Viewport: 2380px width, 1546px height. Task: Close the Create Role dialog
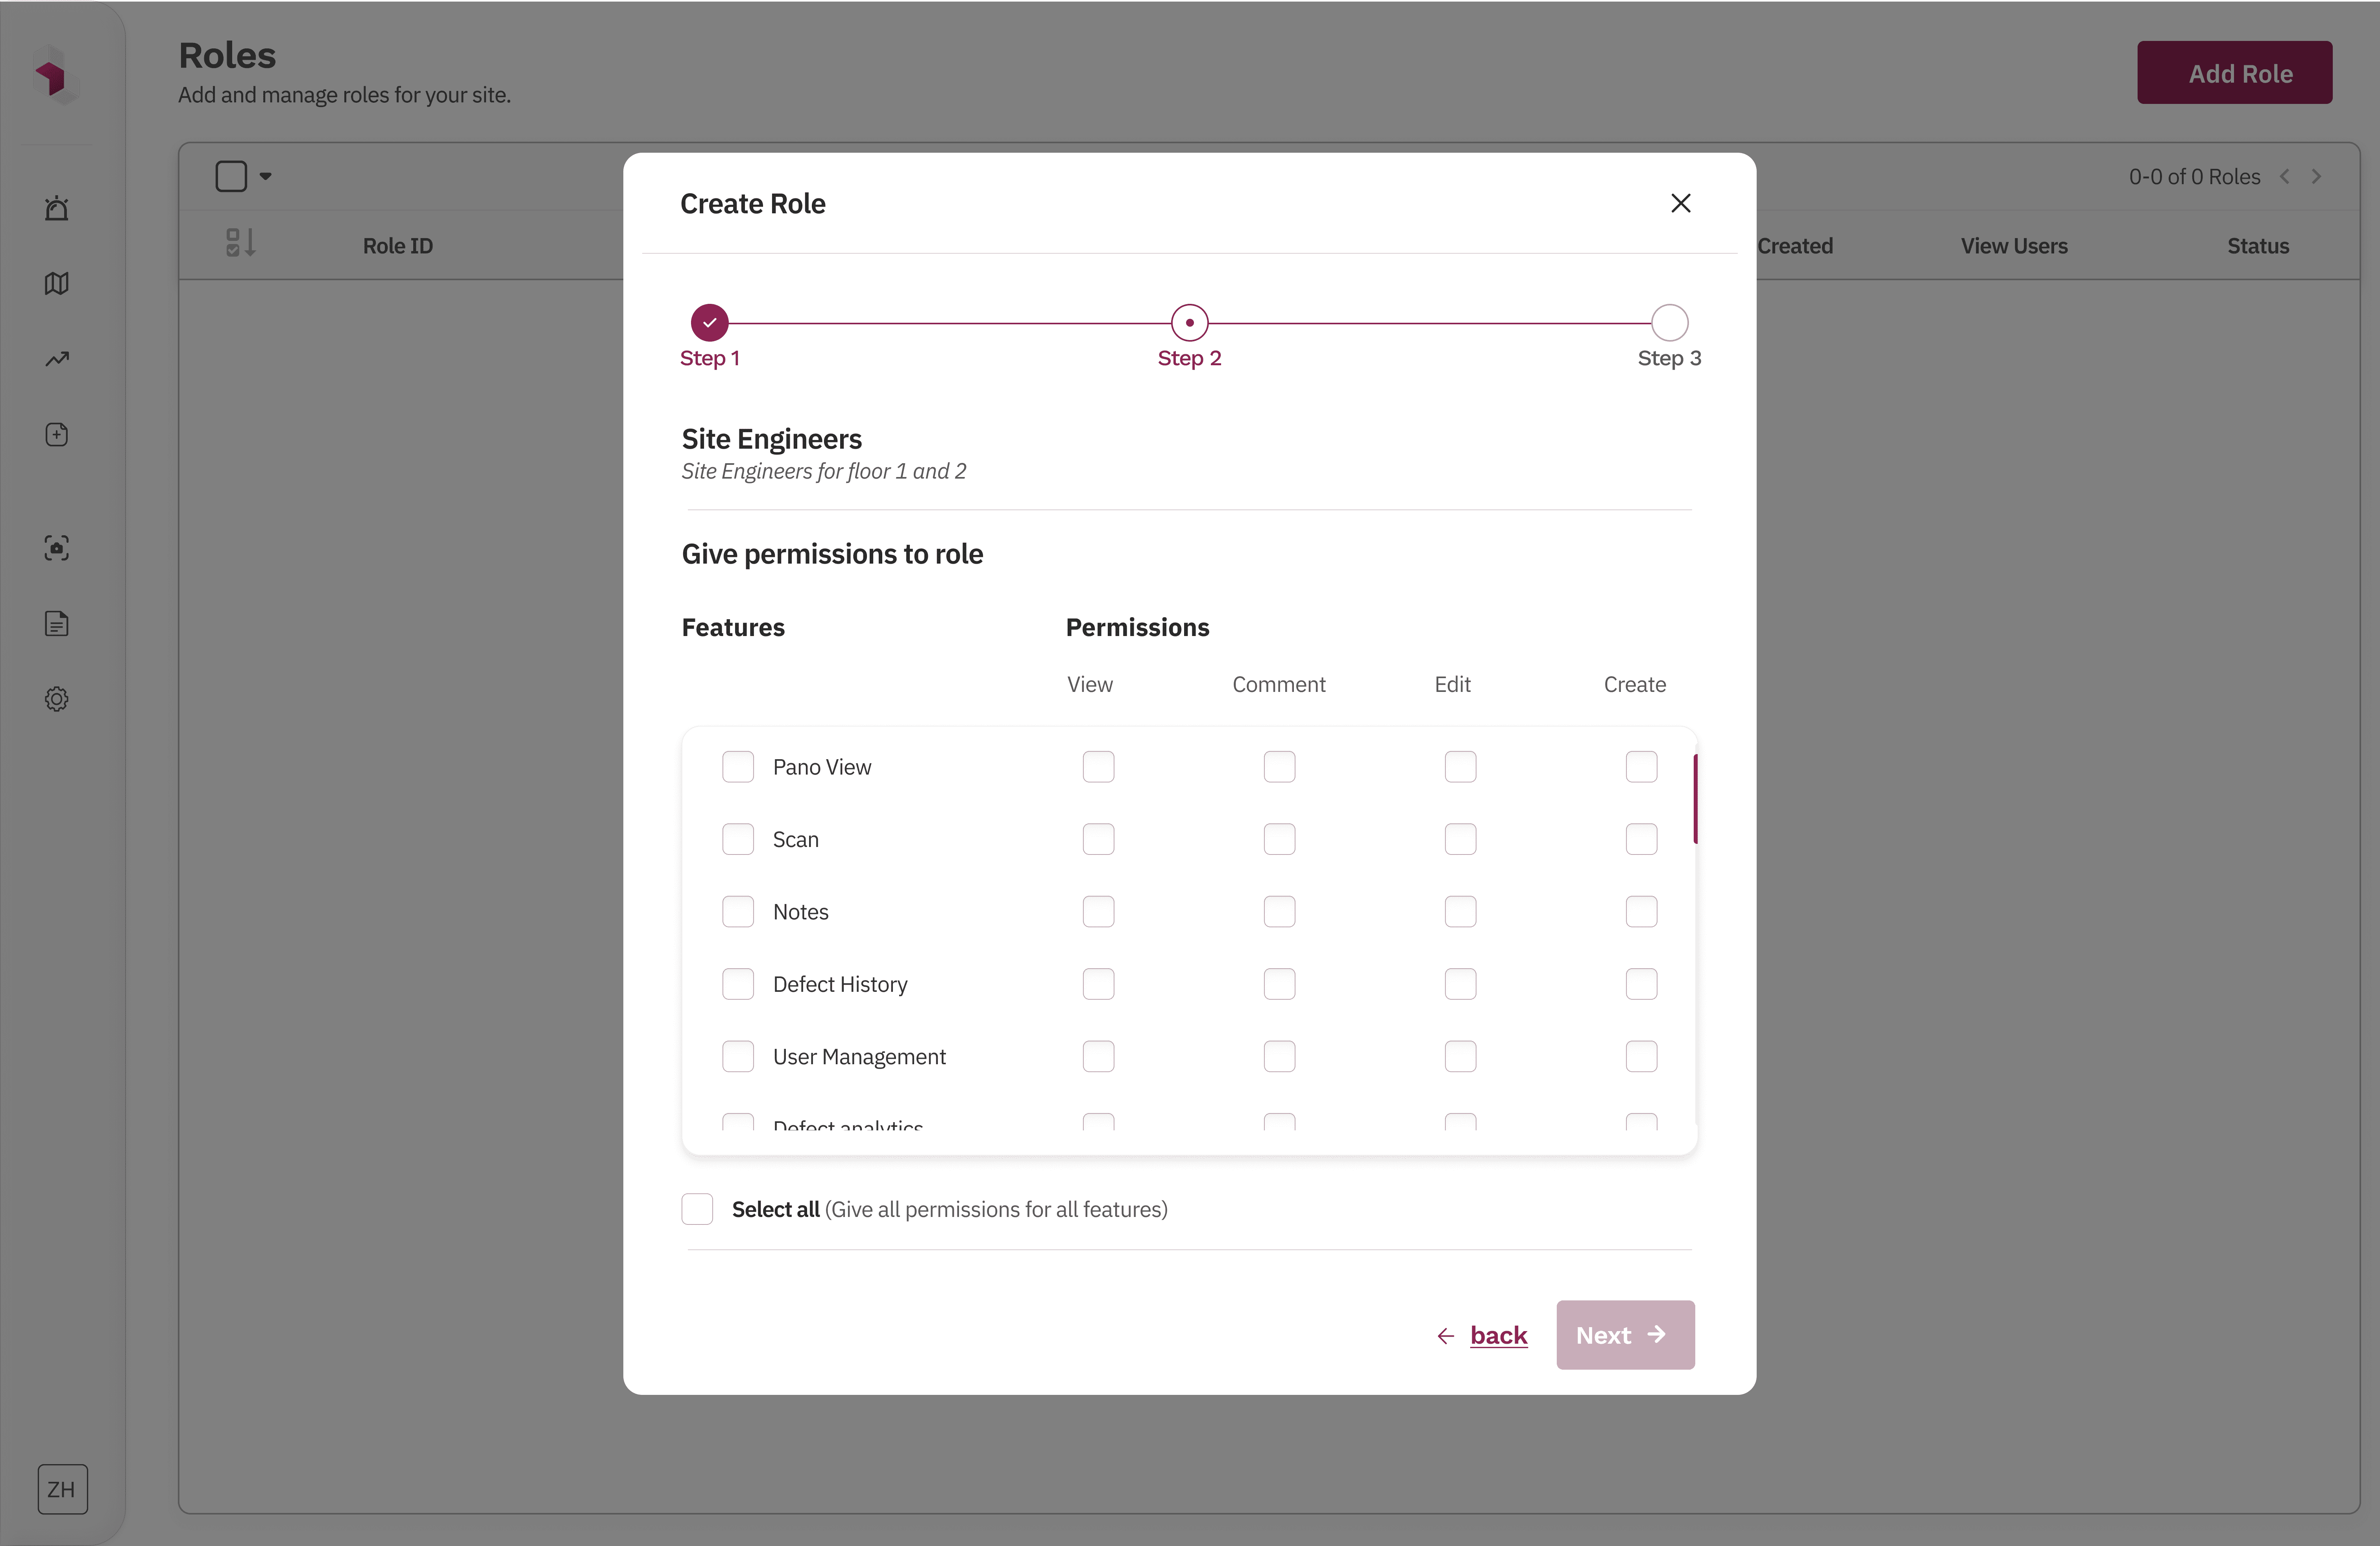(1680, 204)
